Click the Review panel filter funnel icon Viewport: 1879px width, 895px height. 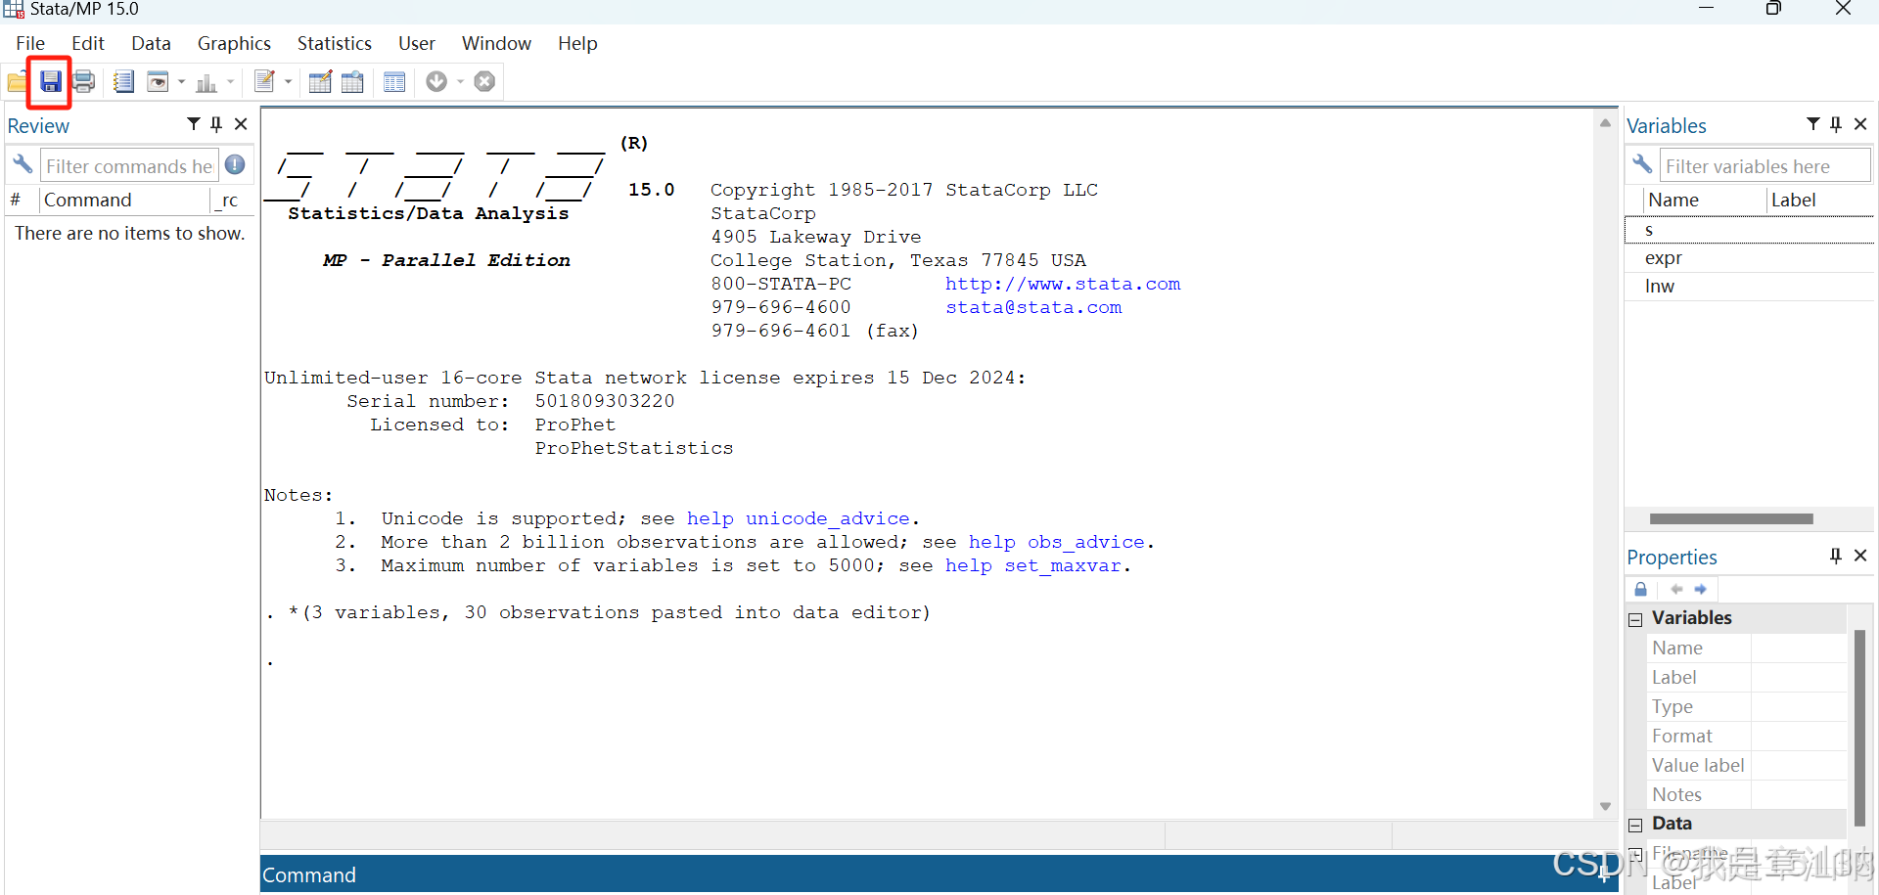pyautogui.click(x=194, y=123)
